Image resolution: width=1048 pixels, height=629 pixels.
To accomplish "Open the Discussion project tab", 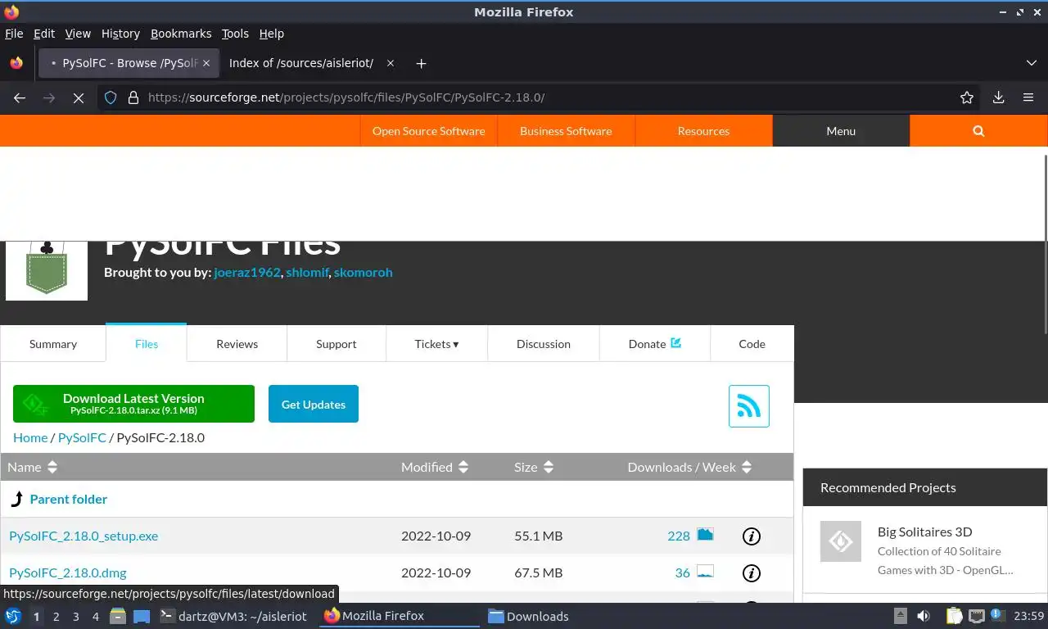I will tap(544, 344).
